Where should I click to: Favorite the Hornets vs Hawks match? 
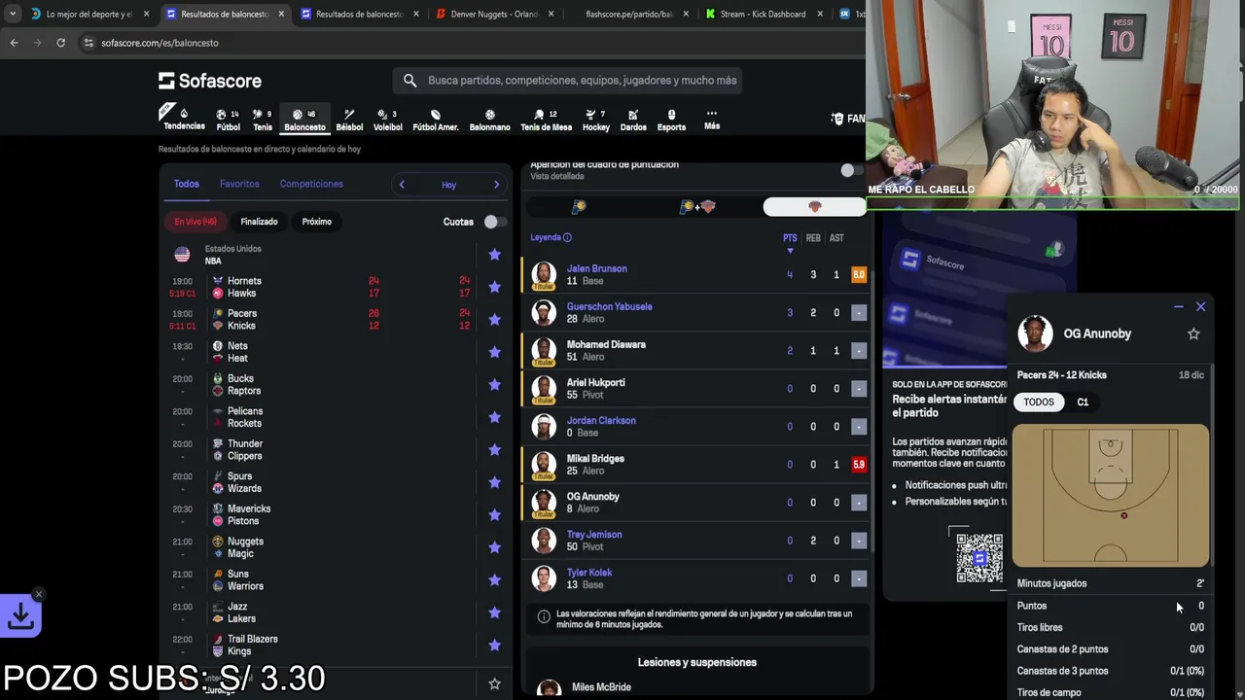pyautogui.click(x=494, y=287)
